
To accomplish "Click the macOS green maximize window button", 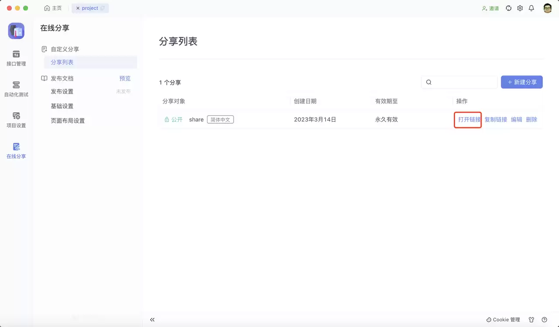I will coord(26,8).
